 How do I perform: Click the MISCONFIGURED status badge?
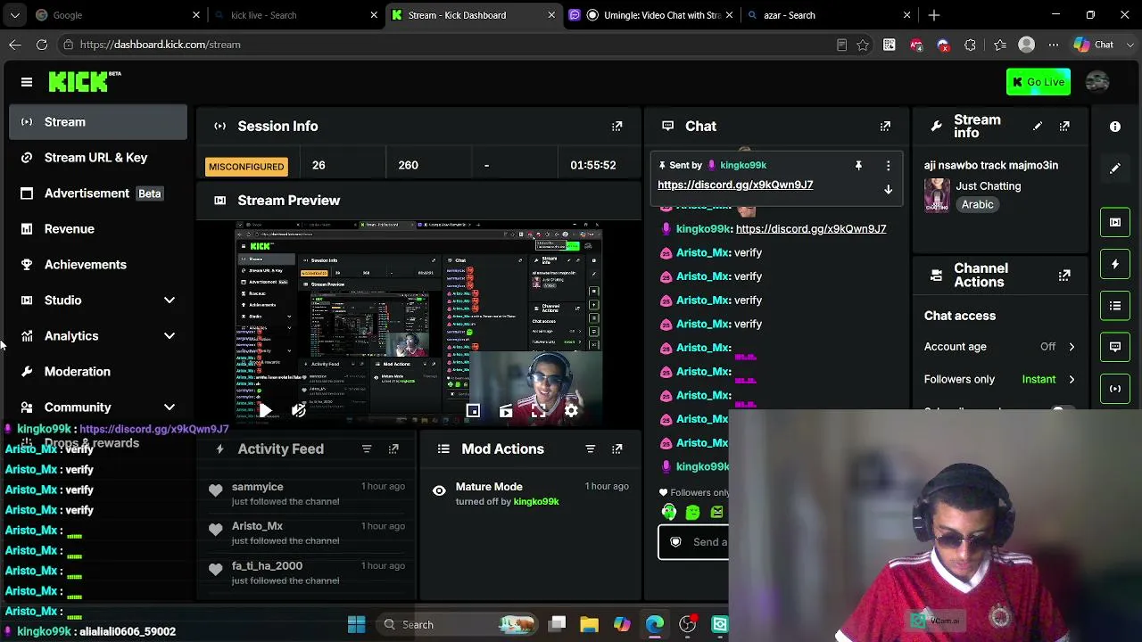246,167
